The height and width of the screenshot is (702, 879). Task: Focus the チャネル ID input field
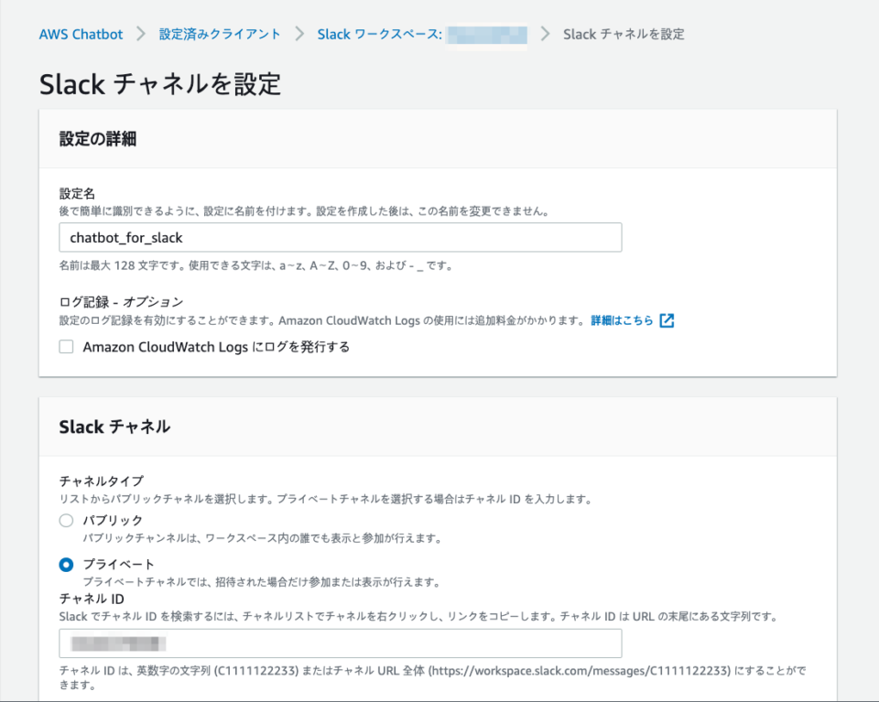pyautogui.click(x=339, y=643)
